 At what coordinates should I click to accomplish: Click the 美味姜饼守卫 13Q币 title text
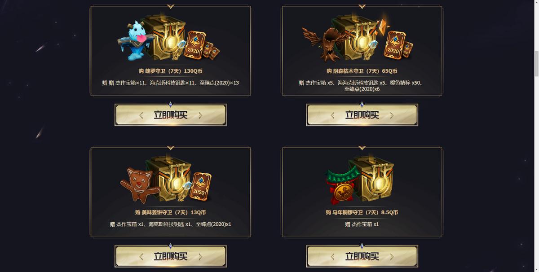[170, 212]
